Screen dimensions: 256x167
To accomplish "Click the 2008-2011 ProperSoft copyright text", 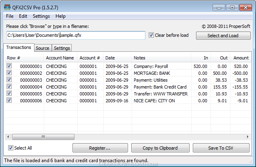I will click(x=226, y=26).
